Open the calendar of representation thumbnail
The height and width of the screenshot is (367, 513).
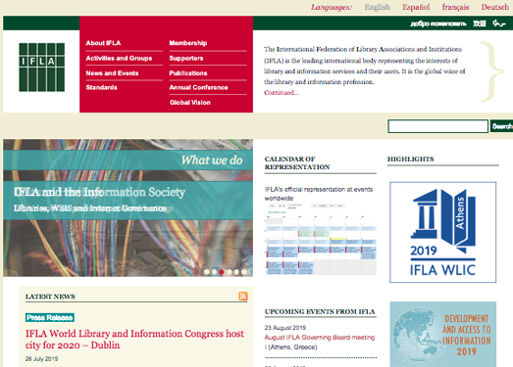(x=321, y=240)
